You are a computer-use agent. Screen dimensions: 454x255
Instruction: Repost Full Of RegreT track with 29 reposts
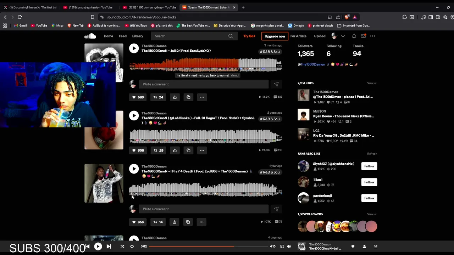[x=158, y=150]
